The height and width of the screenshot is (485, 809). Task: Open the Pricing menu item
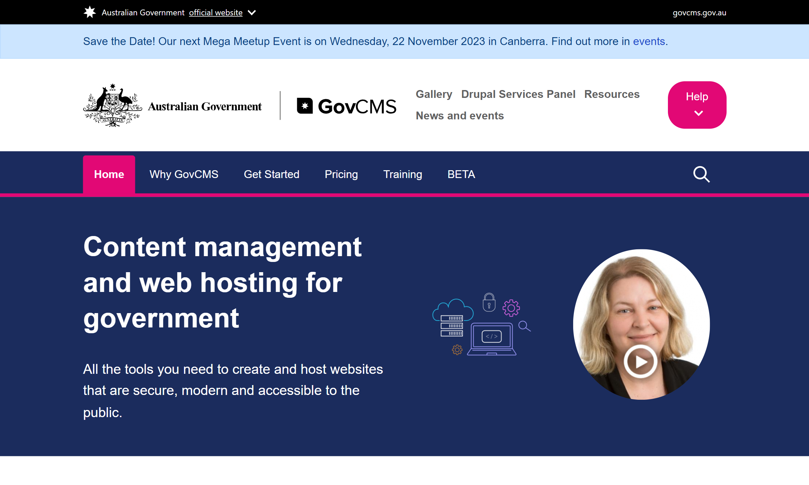click(x=341, y=174)
